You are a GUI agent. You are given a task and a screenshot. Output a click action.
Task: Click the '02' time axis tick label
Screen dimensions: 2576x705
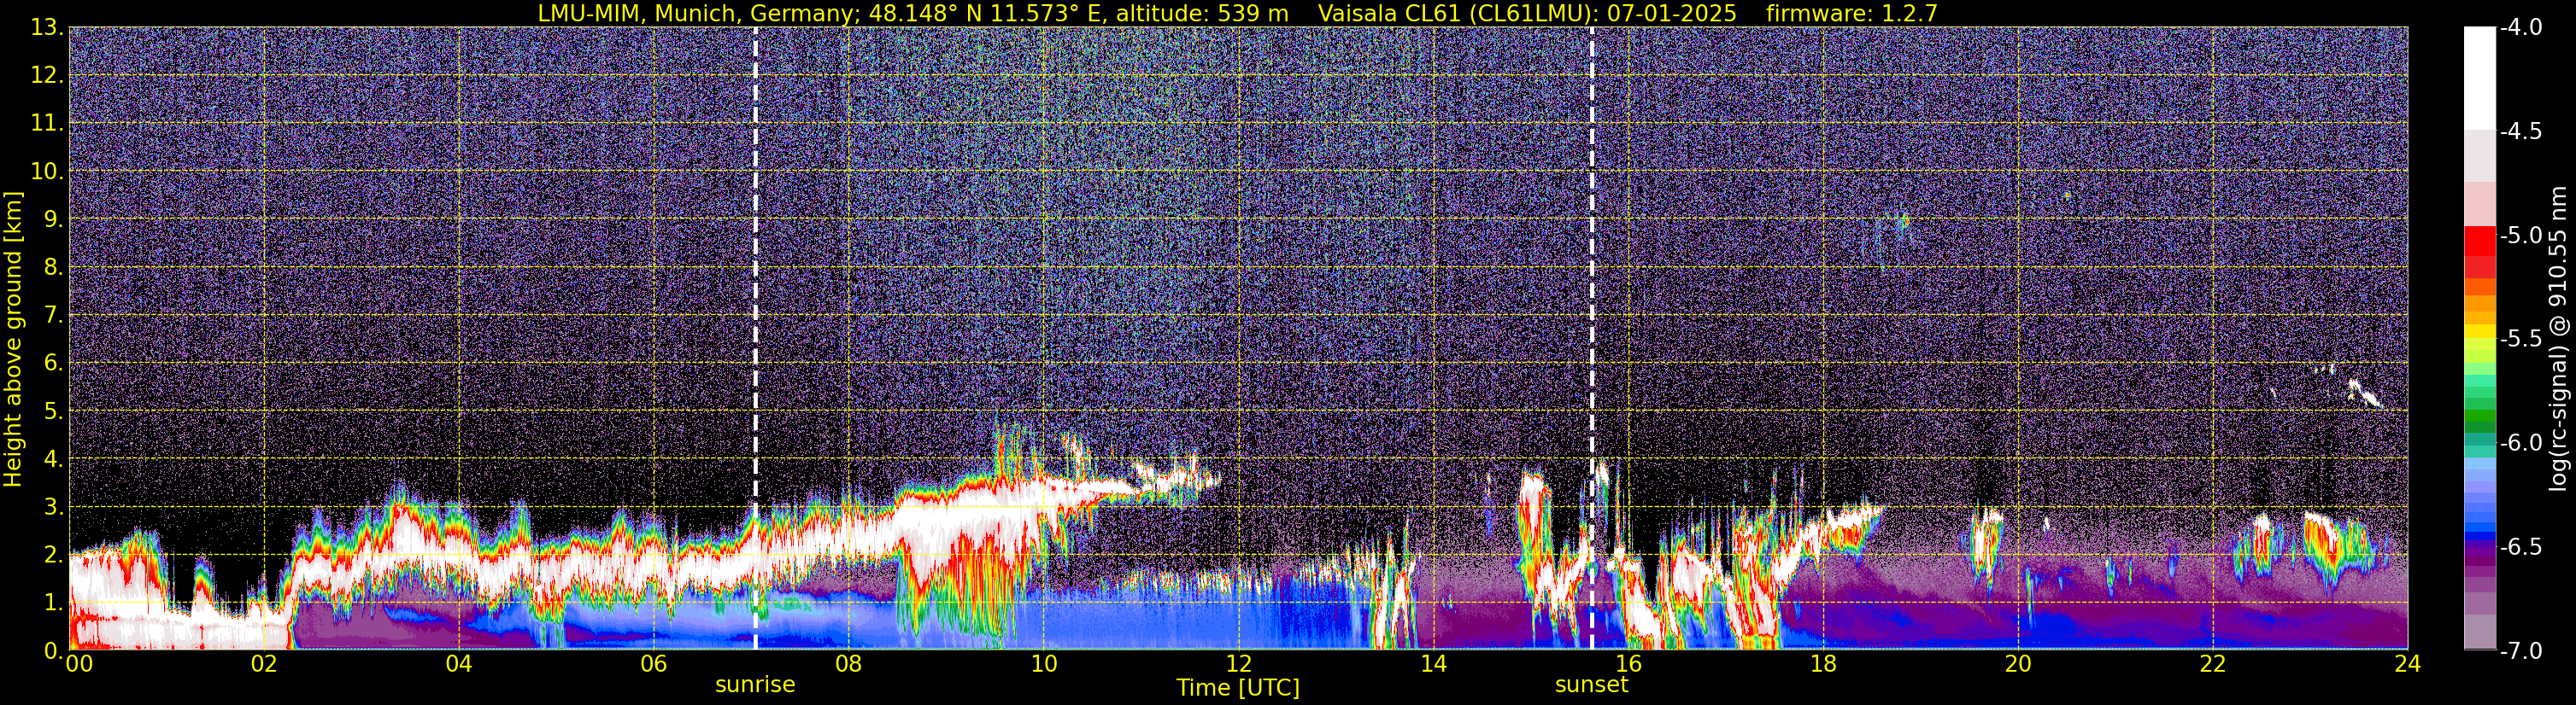coord(264,664)
